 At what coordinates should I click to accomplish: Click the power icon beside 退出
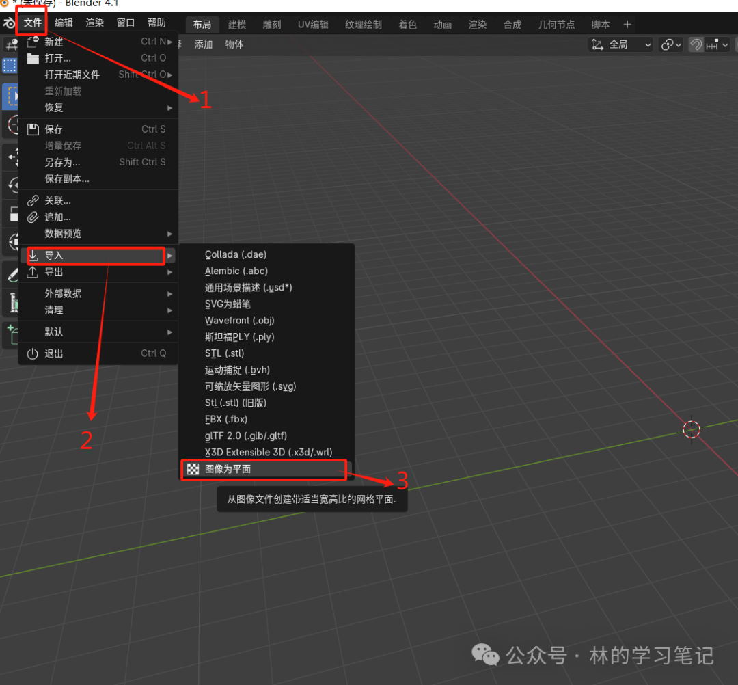(x=33, y=353)
